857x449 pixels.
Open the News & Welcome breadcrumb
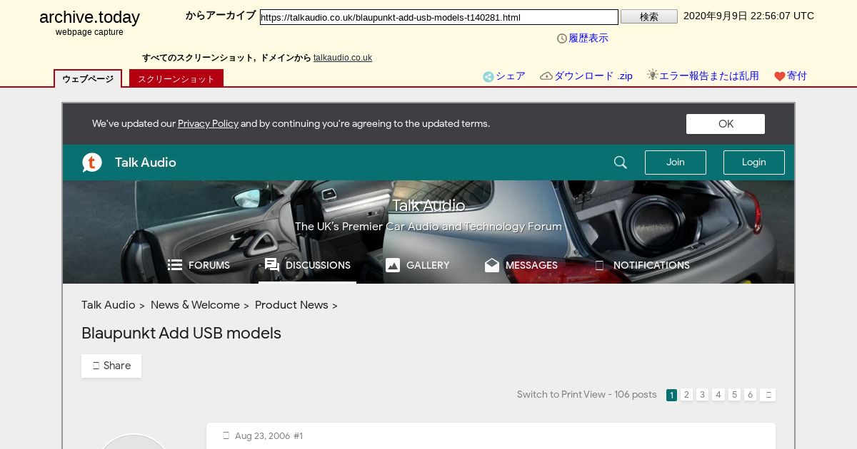195,305
